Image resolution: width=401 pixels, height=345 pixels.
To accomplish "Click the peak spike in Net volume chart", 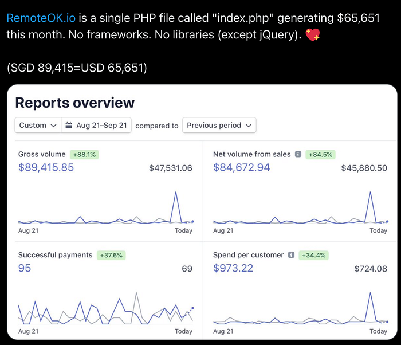I will (x=370, y=193).
